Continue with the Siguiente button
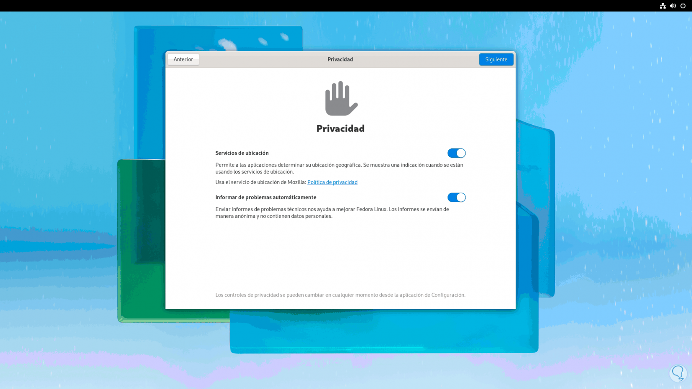 tap(496, 59)
